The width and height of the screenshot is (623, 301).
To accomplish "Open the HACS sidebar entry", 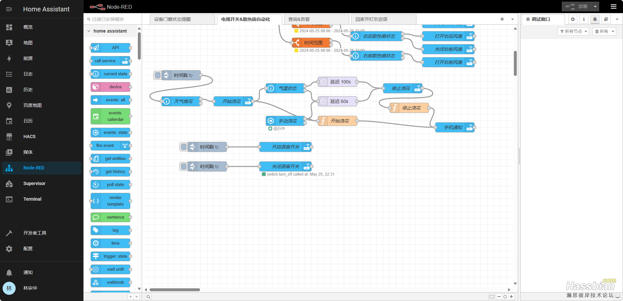I will pos(42,136).
